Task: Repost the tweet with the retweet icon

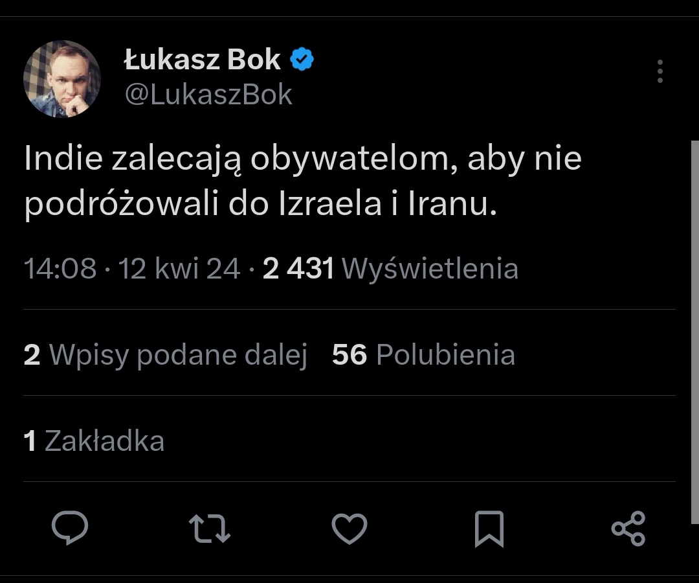Action: coord(210,528)
